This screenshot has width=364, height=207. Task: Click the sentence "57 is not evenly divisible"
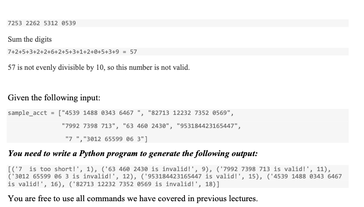coord(99,67)
